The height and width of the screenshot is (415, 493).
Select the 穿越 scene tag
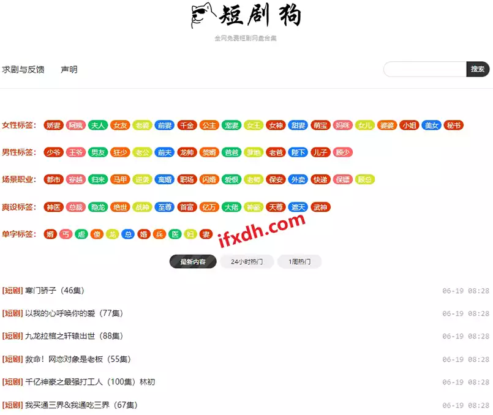pos(76,179)
